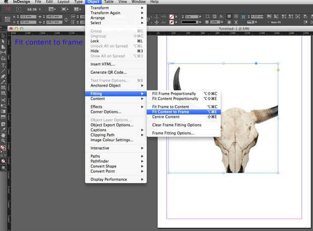Open Frame Fitting Options dialog
Viewport: 313px width, 231px height.
tap(184, 133)
